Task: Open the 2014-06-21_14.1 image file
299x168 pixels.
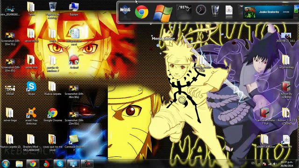Action: click(x=286, y=37)
